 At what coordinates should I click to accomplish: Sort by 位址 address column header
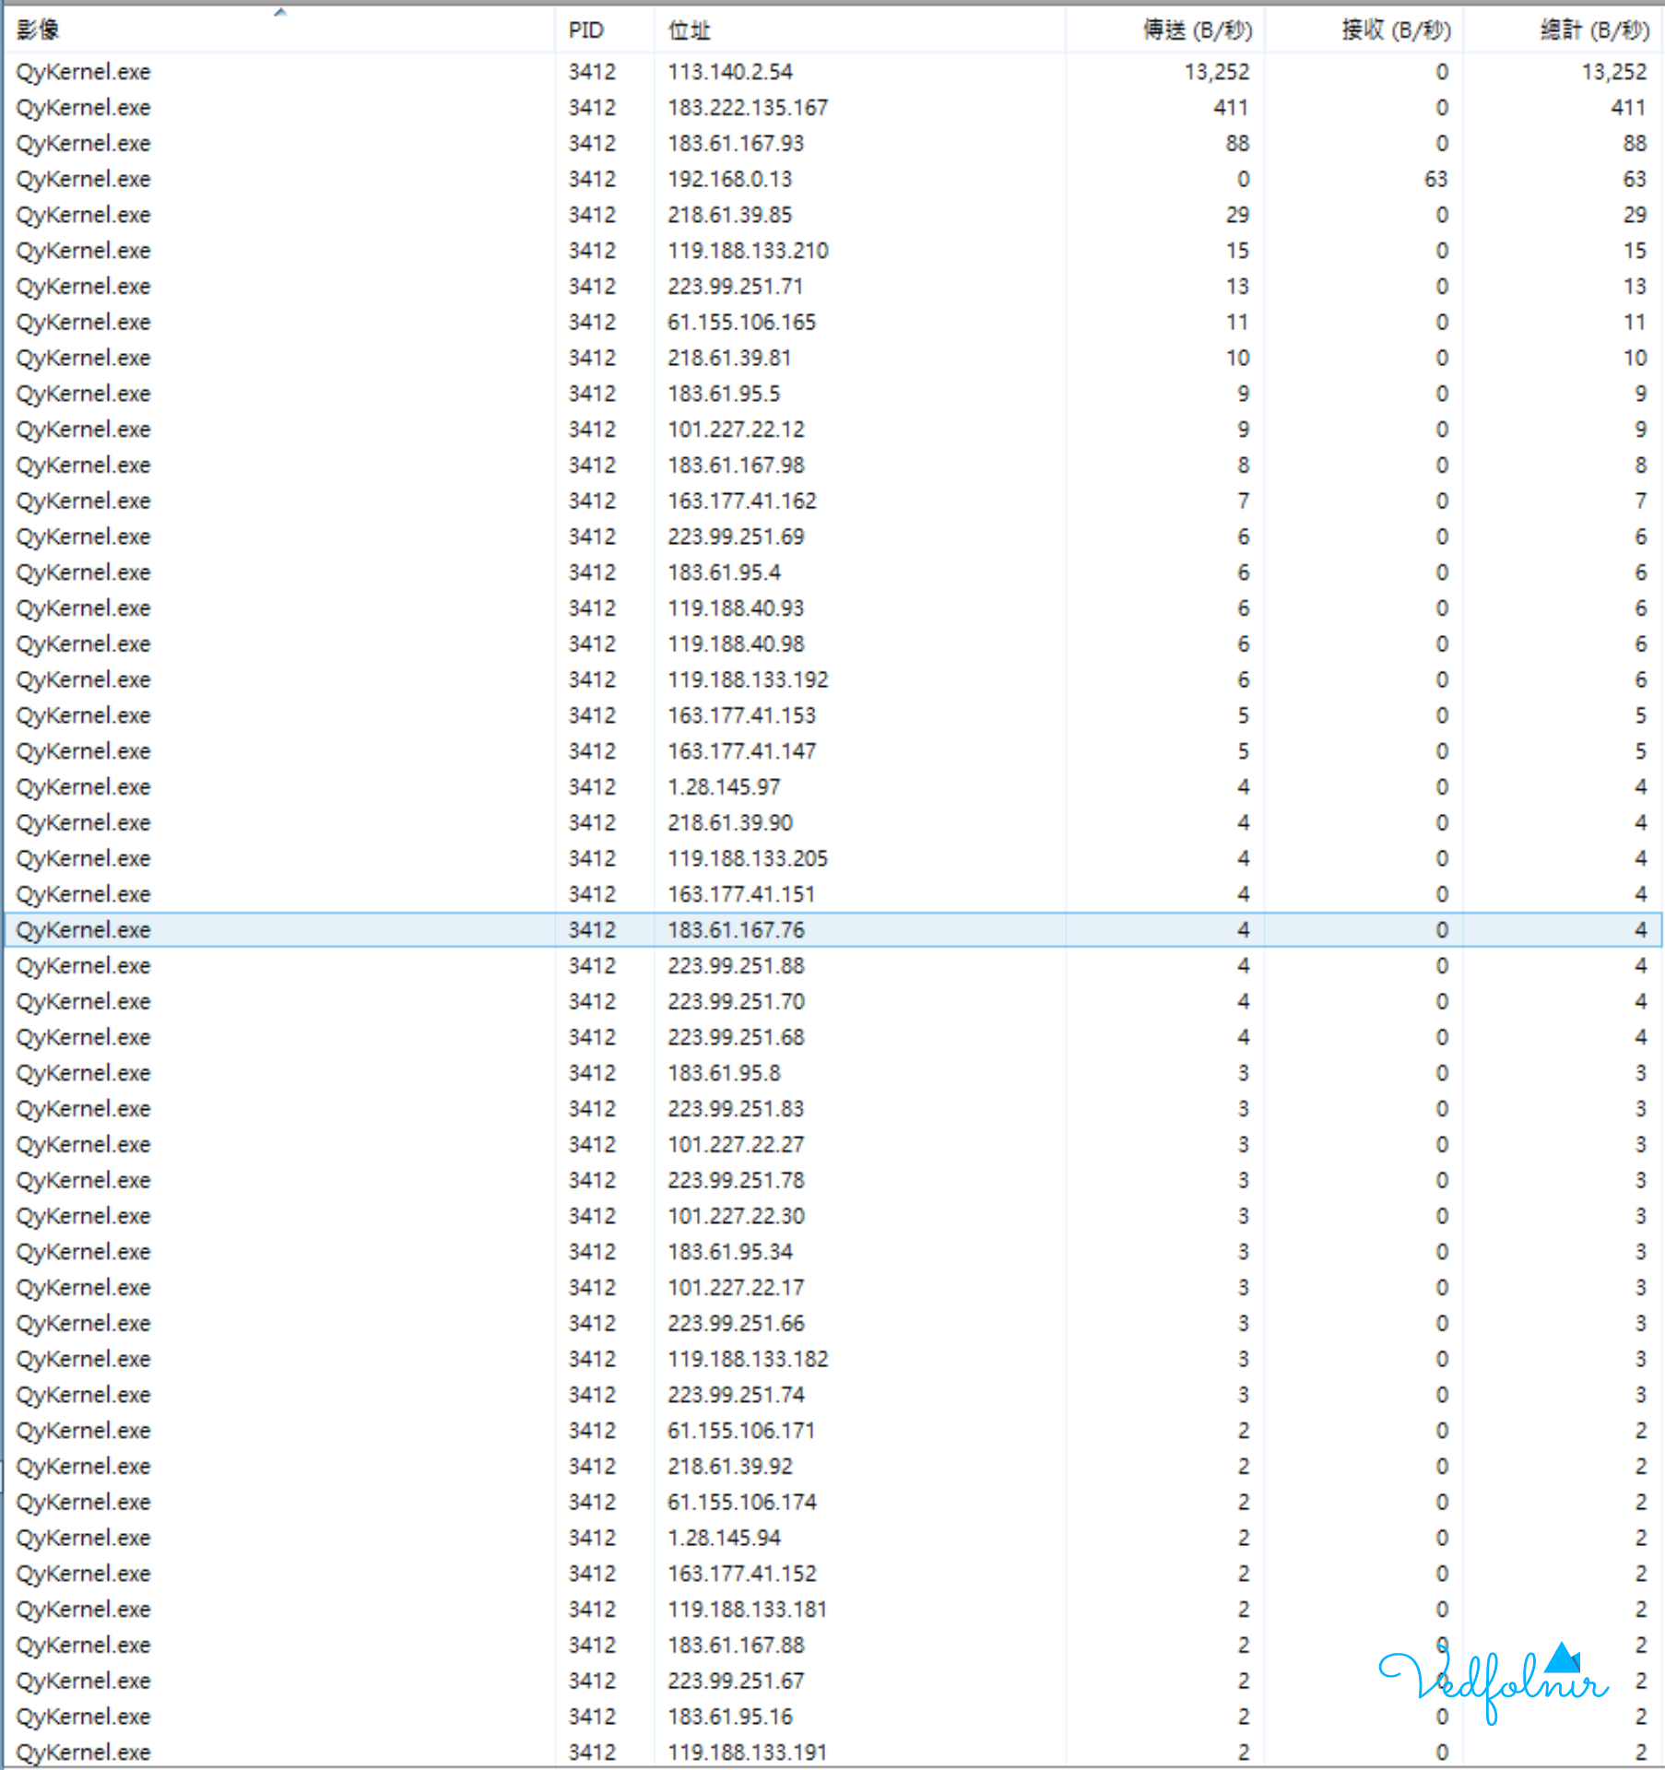click(859, 30)
